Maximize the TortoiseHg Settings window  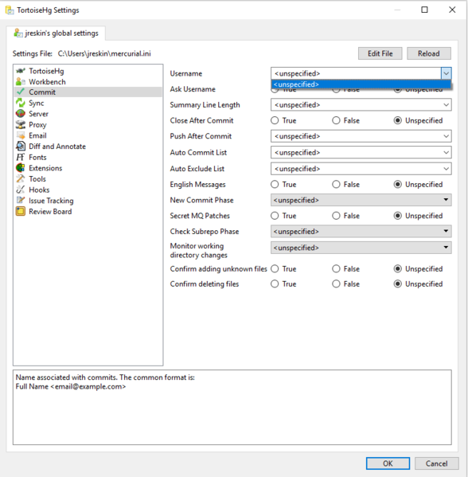pos(424,10)
